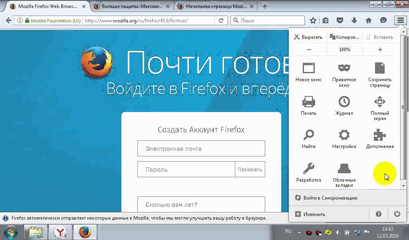Click the Сколько вам лет field

[201, 204]
